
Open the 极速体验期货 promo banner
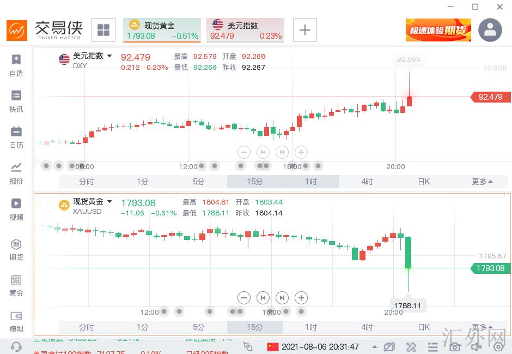click(438, 30)
